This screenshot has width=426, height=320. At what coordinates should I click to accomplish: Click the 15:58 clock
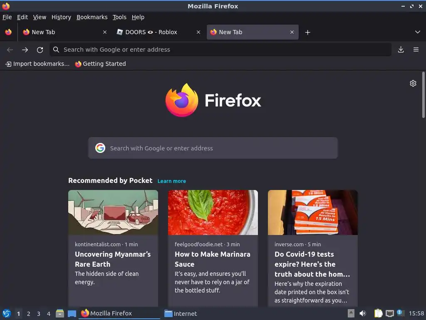pos(416,313)
